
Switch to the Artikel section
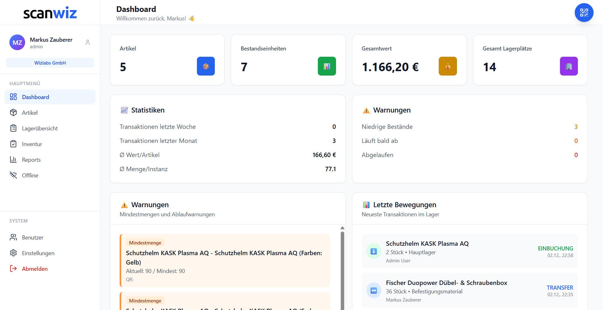click(x=30, y=113)
